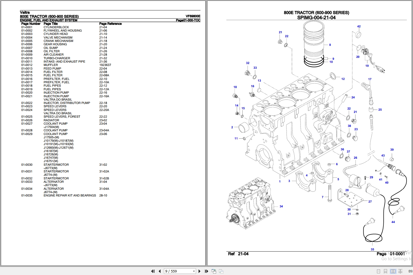Select continuous facing pages layout

[x=400, y=271]
